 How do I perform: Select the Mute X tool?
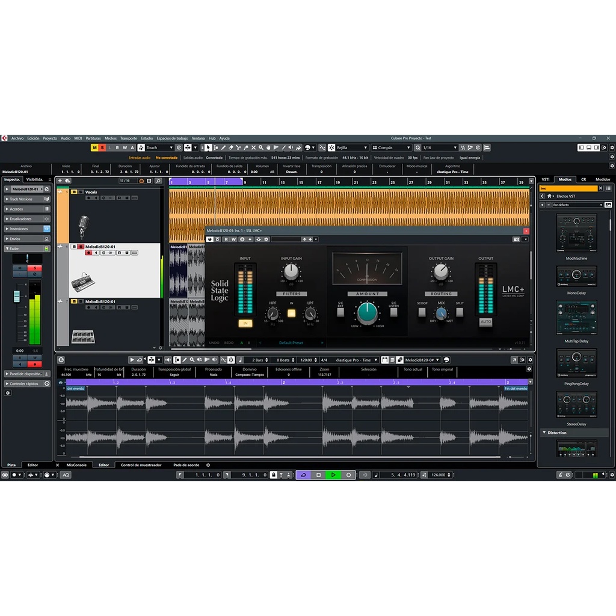pos(253,148)
